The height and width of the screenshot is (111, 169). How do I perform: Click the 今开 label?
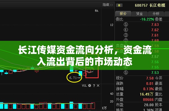(159, 78)
